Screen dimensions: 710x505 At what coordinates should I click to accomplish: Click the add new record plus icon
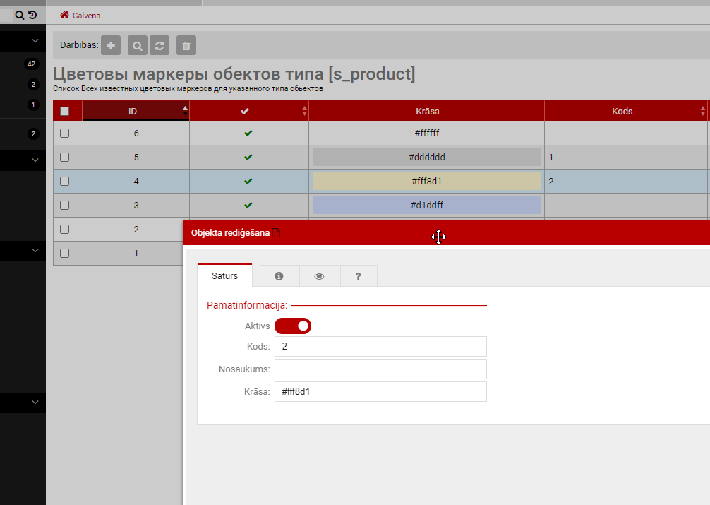pos(111,45)
